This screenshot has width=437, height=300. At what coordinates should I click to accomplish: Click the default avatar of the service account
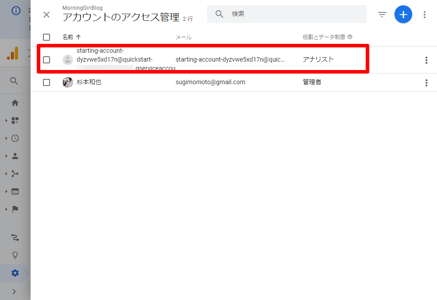tap(68, 60)
